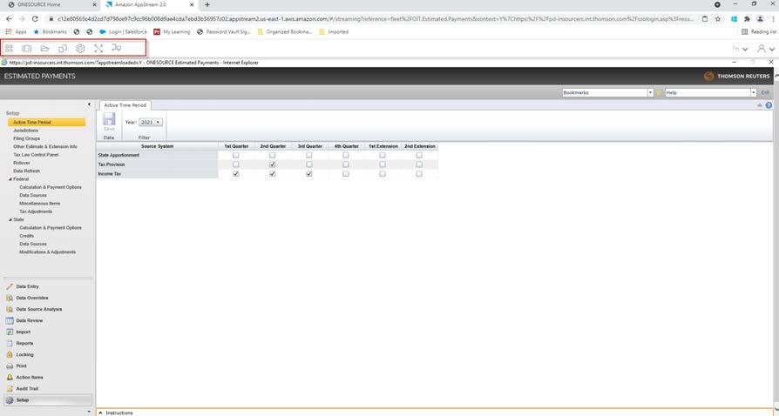Viewport: 779px width, 416px height.
Task: Click the AppStream dual monitor icon
Action: [116, 48]
